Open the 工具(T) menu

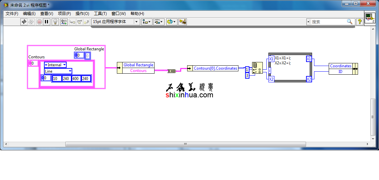click(x=100, y=14)
